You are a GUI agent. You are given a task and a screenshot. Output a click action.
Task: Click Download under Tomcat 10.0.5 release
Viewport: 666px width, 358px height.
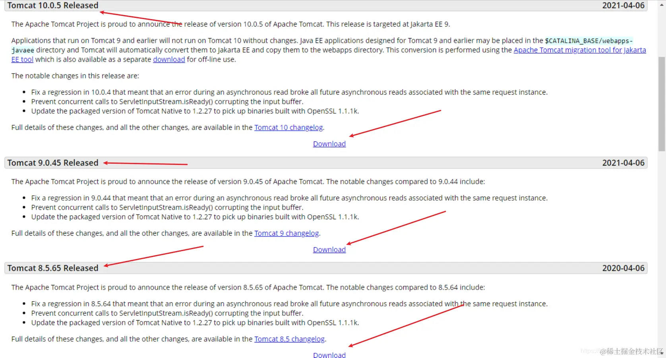pos(329,144)
